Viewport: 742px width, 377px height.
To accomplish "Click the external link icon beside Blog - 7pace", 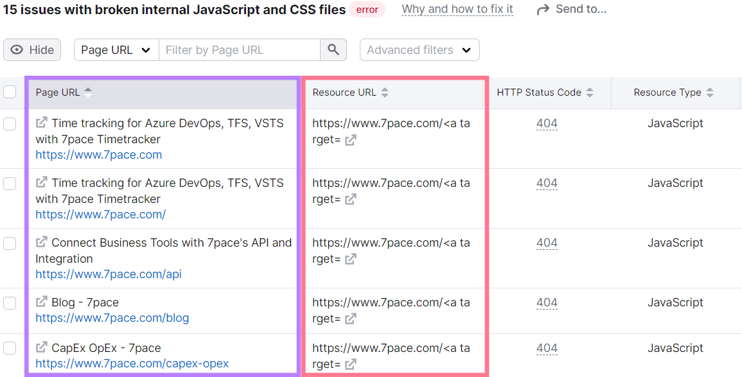I will point(40,302).
